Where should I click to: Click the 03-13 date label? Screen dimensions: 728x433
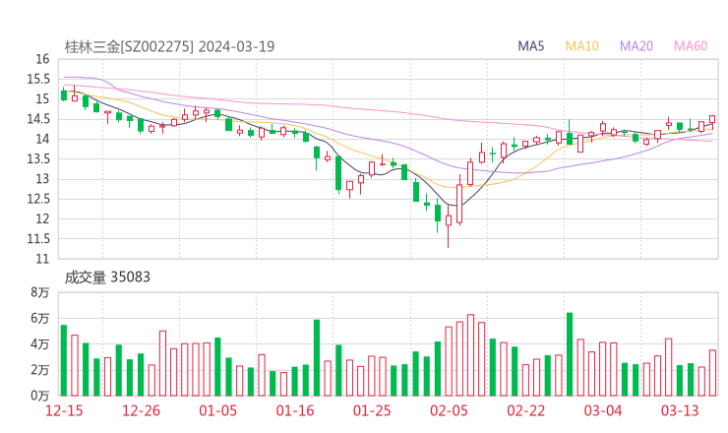pyautogui.click(x=680, y=410)
